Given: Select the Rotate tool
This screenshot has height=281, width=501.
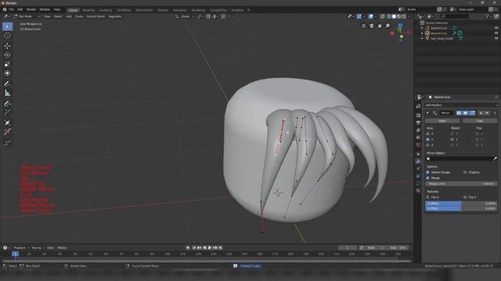Looking at the screenshot, I should 7,55.
